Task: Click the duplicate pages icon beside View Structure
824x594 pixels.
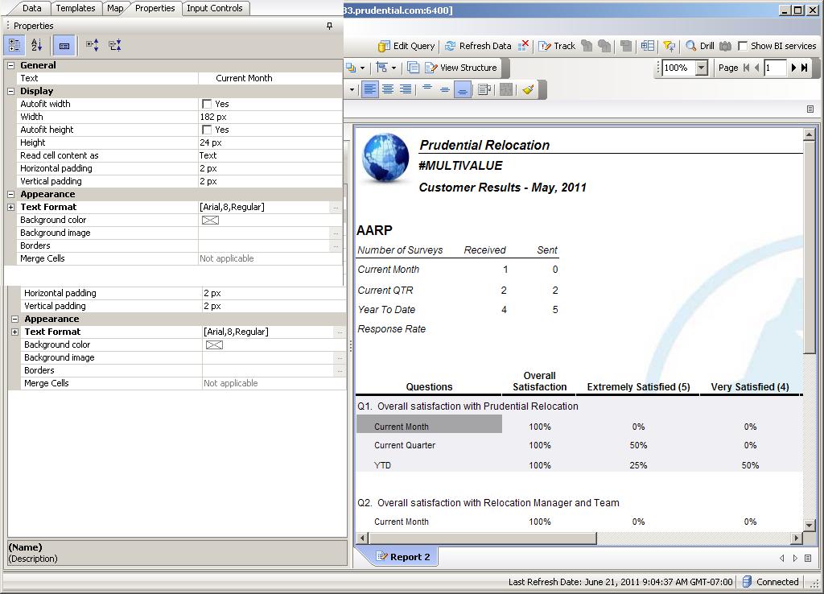Action: 414,68
